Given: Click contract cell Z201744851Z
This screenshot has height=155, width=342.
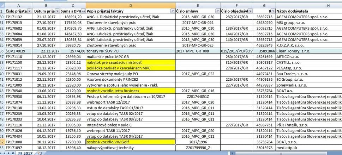Looking at the screenshot, I should (198, 97).
